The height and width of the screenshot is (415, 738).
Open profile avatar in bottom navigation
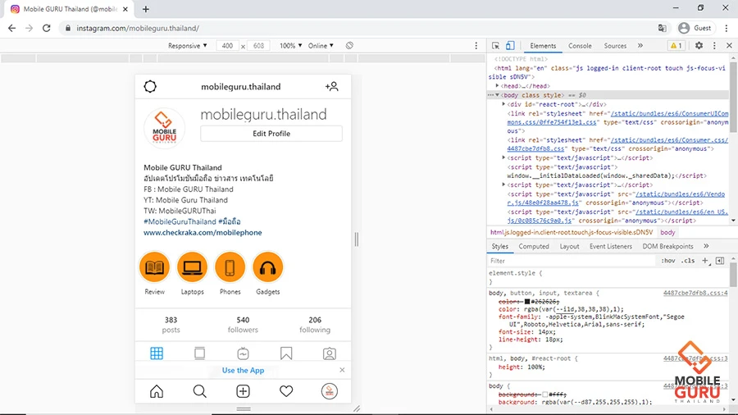[330, 391]
